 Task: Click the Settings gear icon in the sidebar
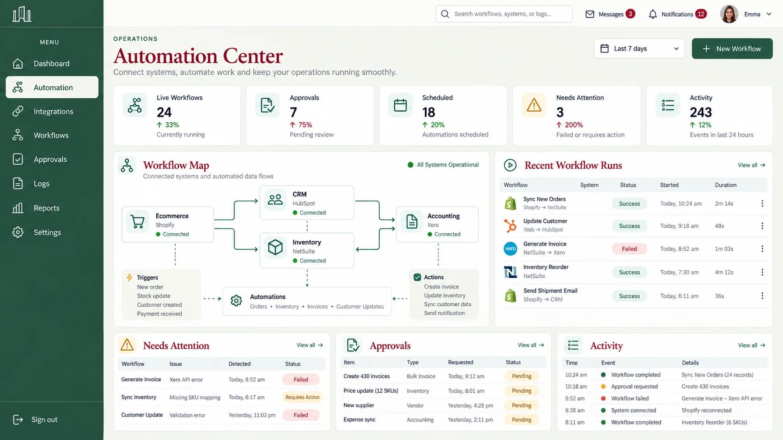click(x=18, y=232)
